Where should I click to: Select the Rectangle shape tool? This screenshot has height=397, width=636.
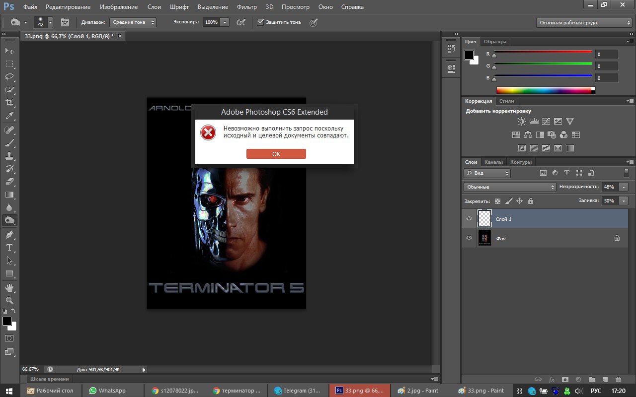[9, 273]
